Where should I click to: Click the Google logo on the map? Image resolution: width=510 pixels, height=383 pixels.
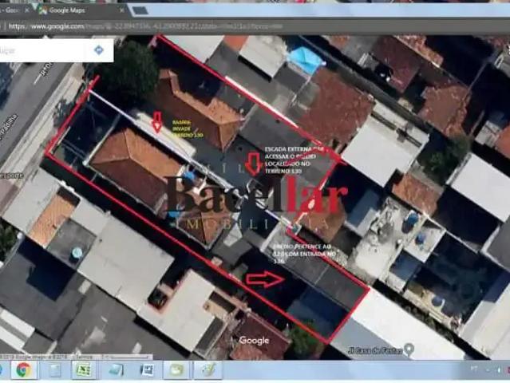click(x=254, y=341)
